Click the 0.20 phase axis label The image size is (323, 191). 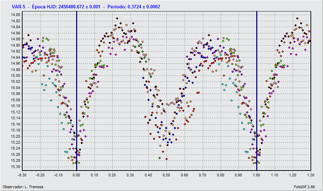click(112, 175)
